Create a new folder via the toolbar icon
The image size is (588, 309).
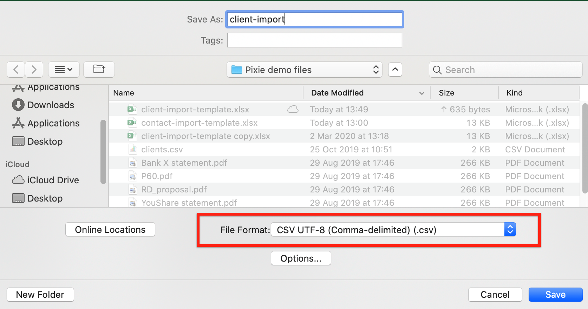99,70
